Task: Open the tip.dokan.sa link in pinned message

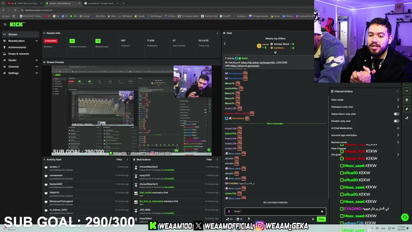Action: point(258,63)
